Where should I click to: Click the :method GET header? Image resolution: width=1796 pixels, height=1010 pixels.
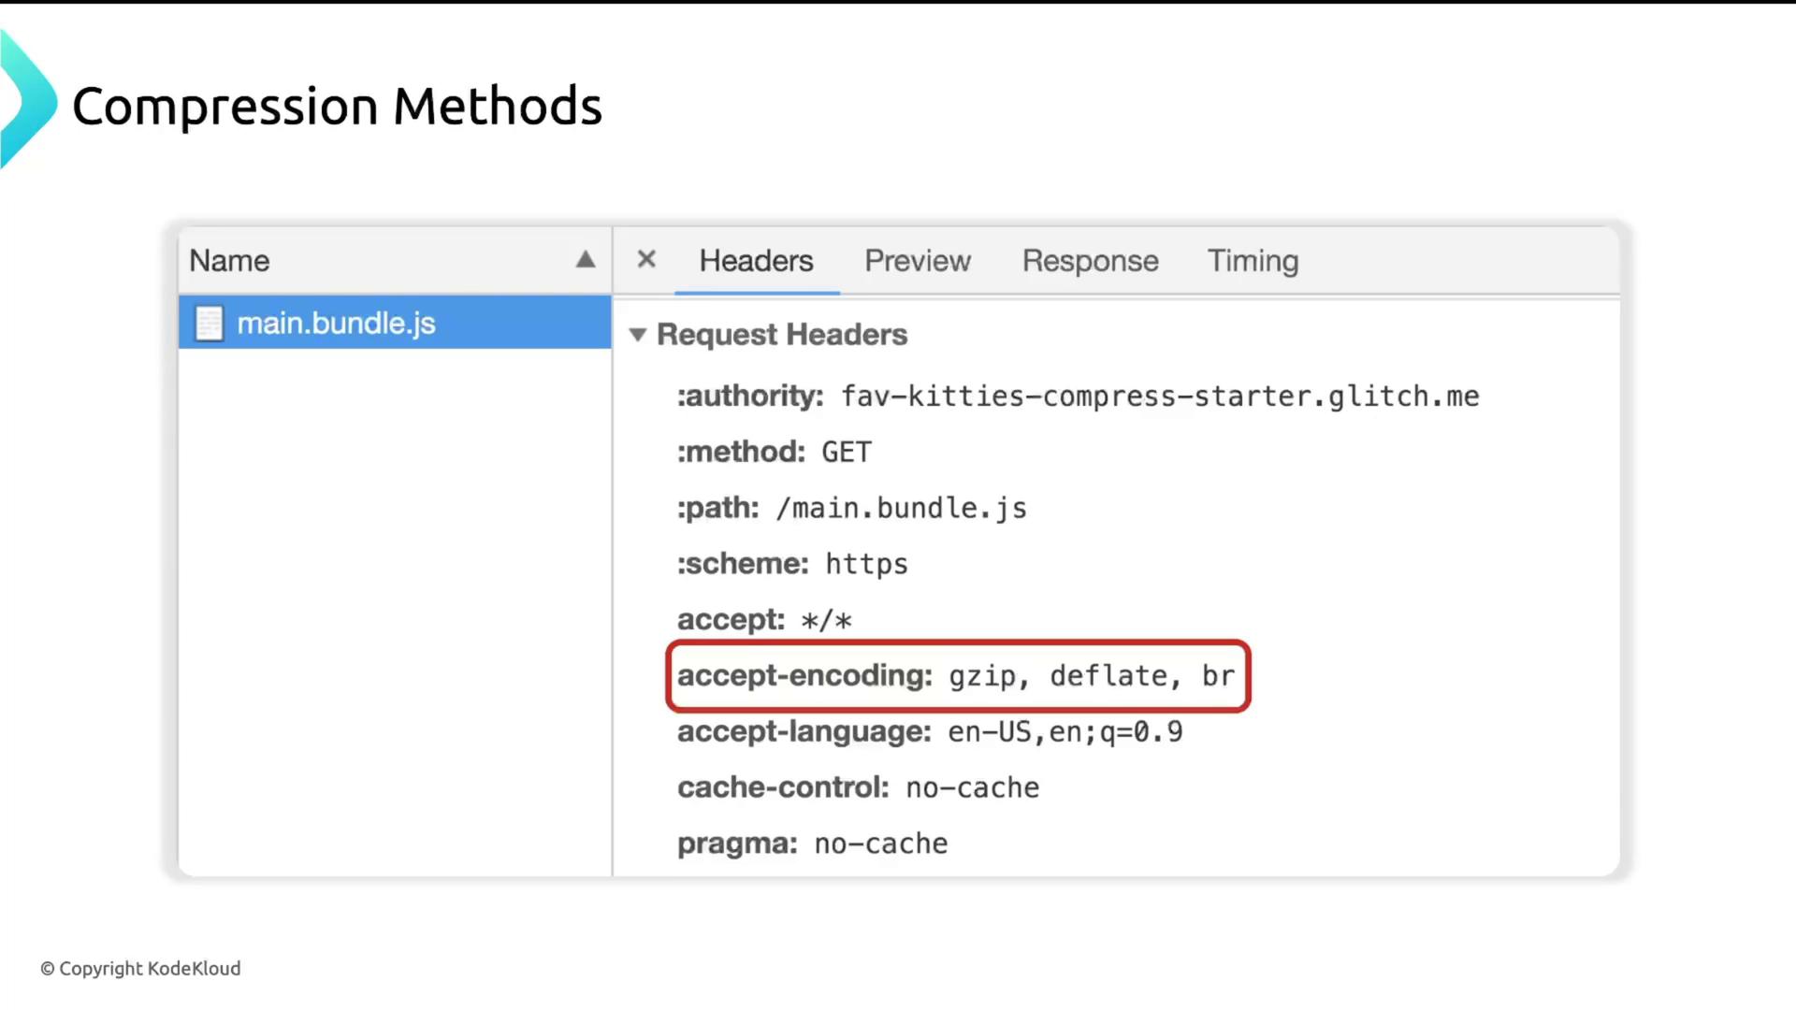click(775, 453)
